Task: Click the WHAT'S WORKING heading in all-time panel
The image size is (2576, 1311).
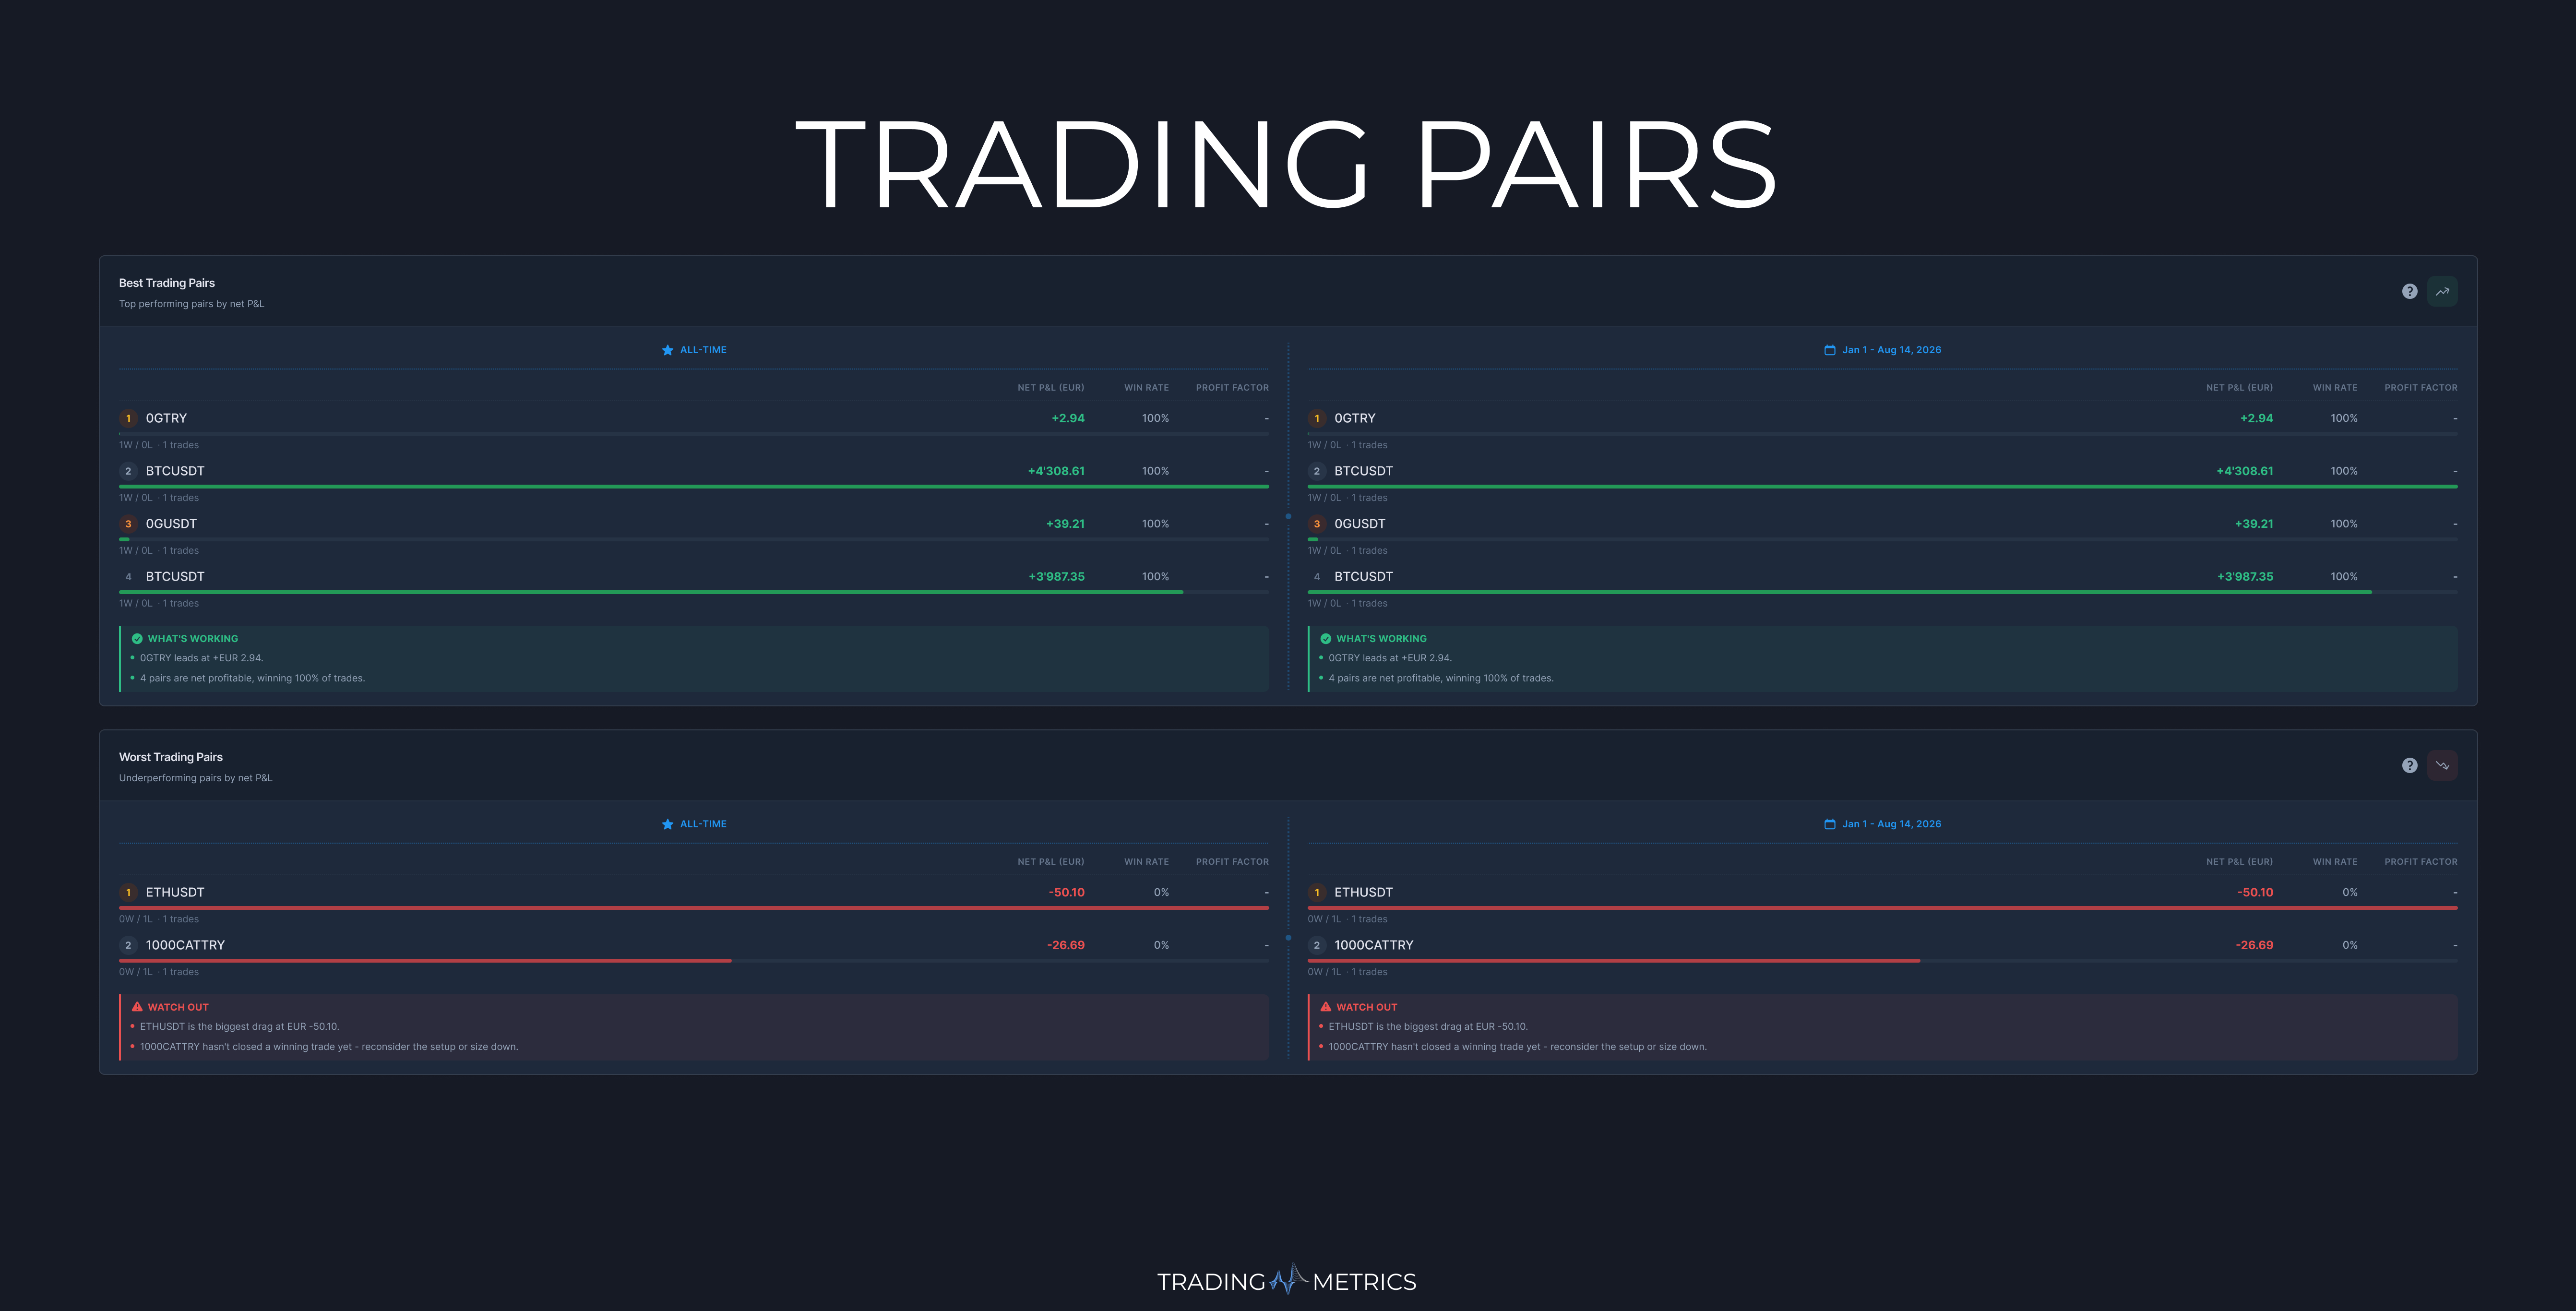Action: pyautogui.click(x=193, y=638)
